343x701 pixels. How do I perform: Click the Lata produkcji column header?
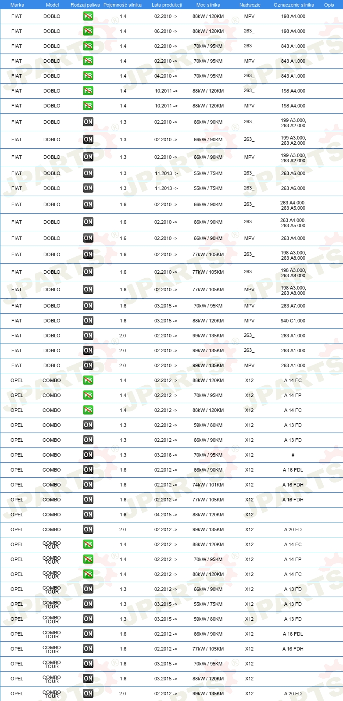167,5
